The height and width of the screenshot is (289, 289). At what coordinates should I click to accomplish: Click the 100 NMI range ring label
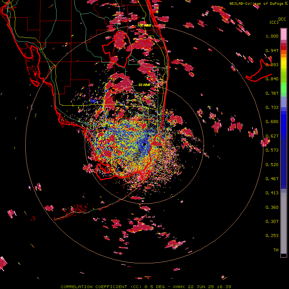coord(144,25)
